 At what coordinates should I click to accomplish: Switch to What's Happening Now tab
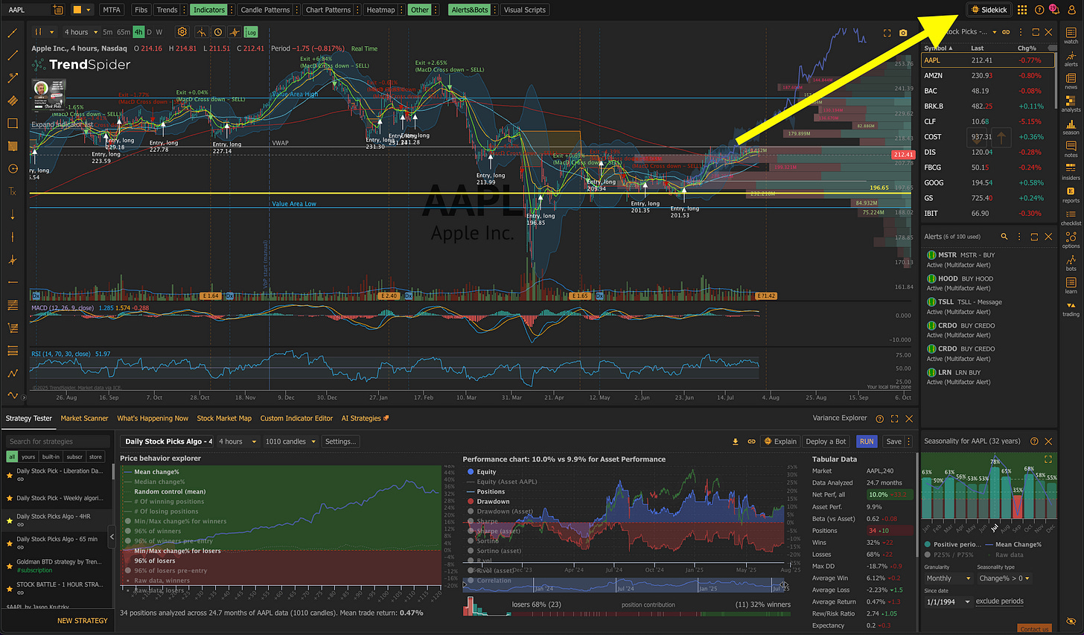153,418
